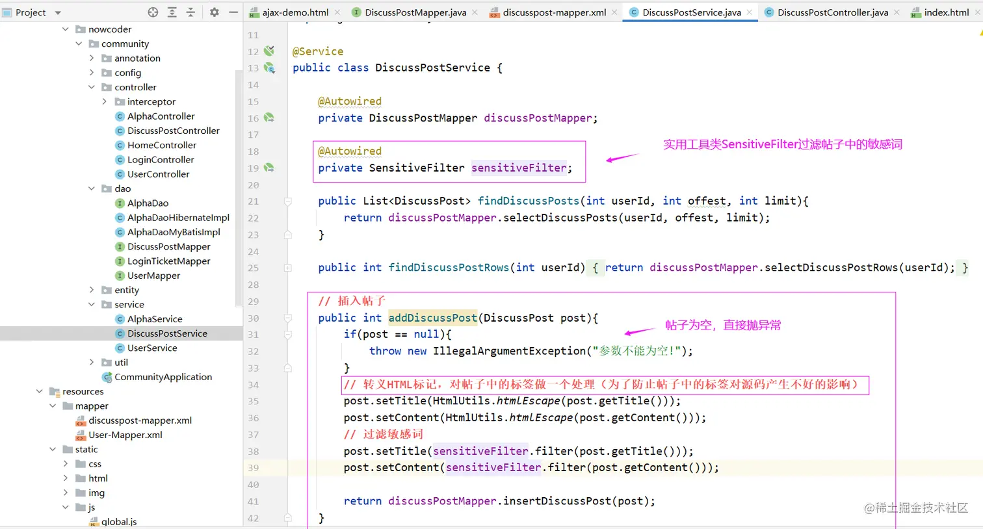The image size is (983, 529).
Task: Expand the css folder
Action: pos(66,464)
